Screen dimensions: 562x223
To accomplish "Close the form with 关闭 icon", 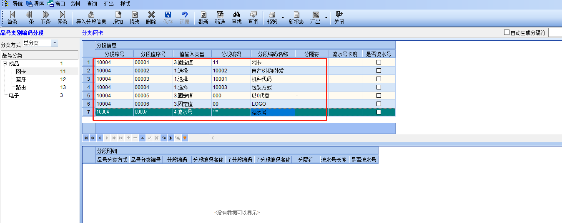I will pos(339,18).
